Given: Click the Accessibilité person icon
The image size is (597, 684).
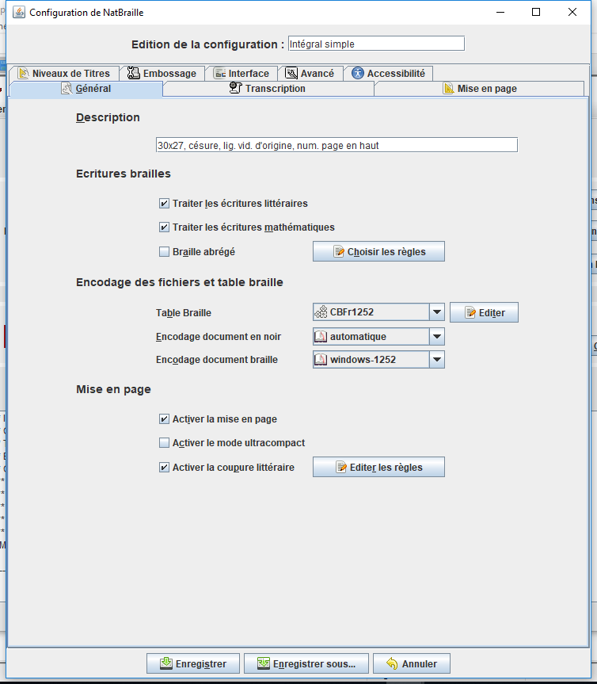Looking at the screenshot, I should [358, 73].
